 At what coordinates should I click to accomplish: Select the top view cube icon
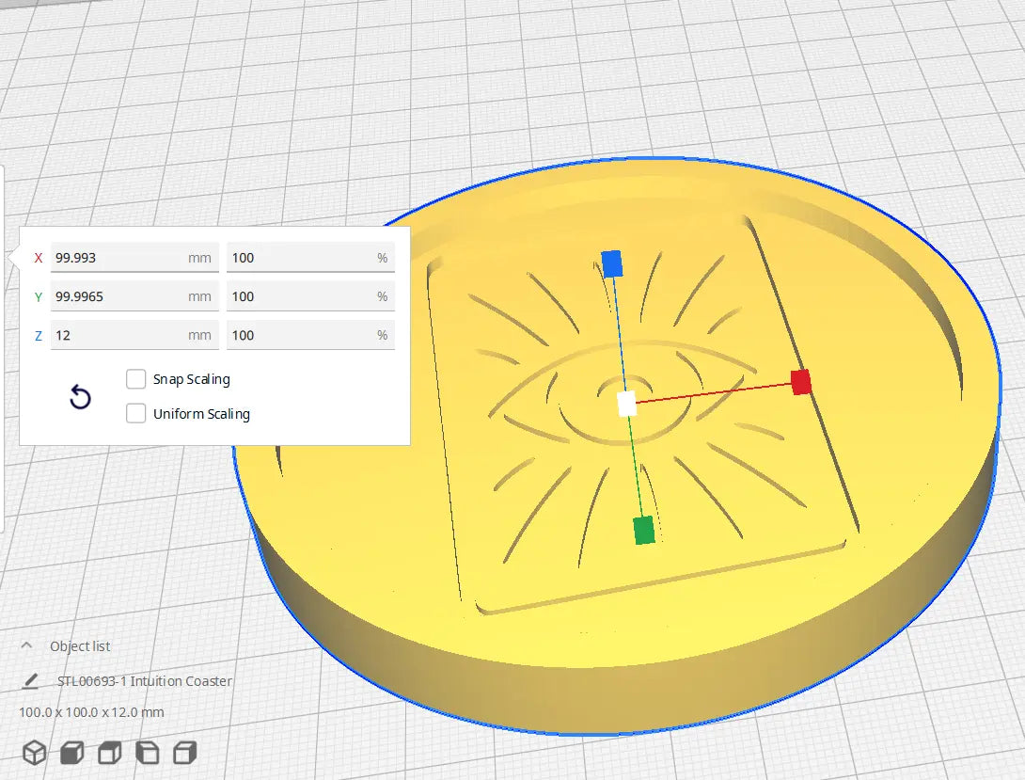[109, 753]
